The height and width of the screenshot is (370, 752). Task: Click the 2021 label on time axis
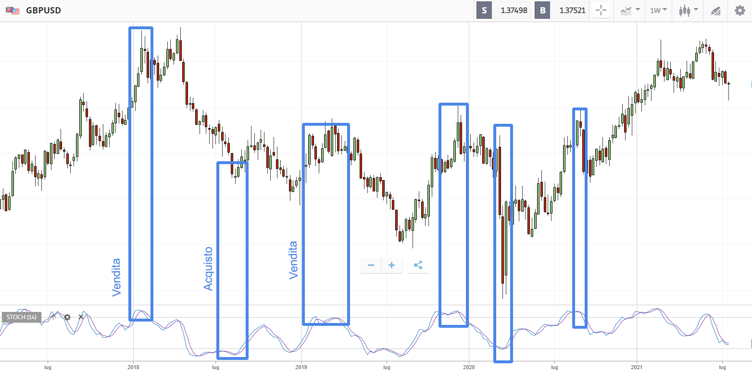coord(636,366)
